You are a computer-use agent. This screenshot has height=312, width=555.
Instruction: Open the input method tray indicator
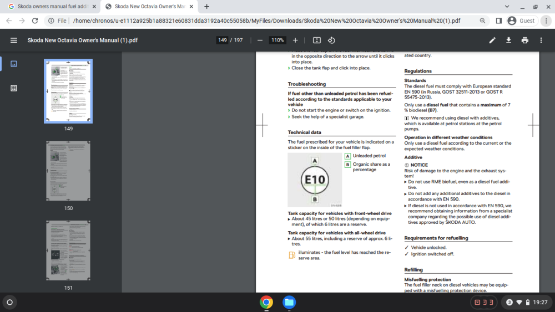[x=483, y=303]
